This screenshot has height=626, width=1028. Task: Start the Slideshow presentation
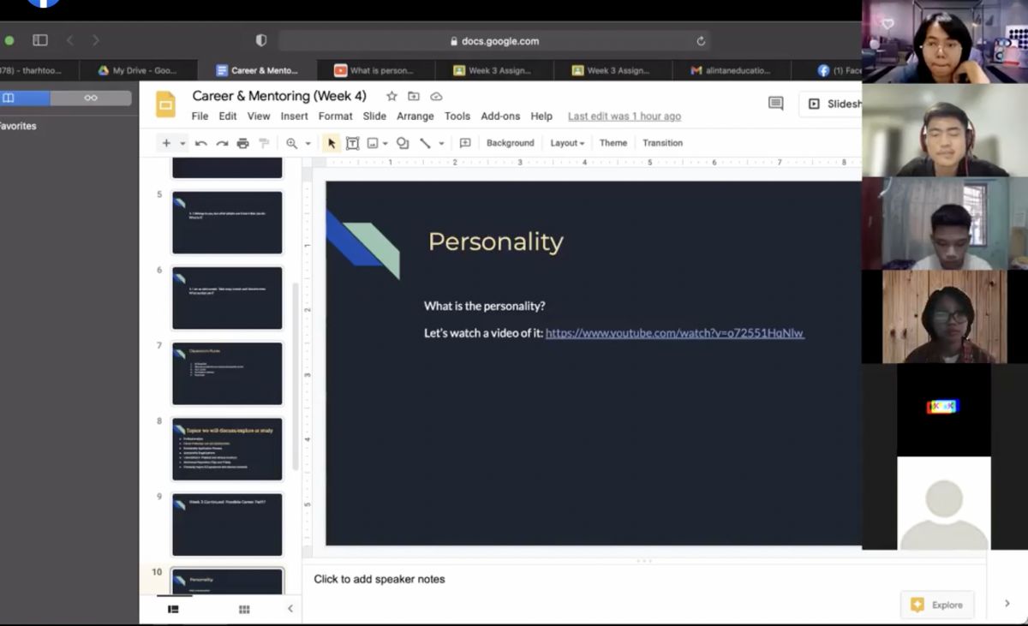(x=830, y=104)
